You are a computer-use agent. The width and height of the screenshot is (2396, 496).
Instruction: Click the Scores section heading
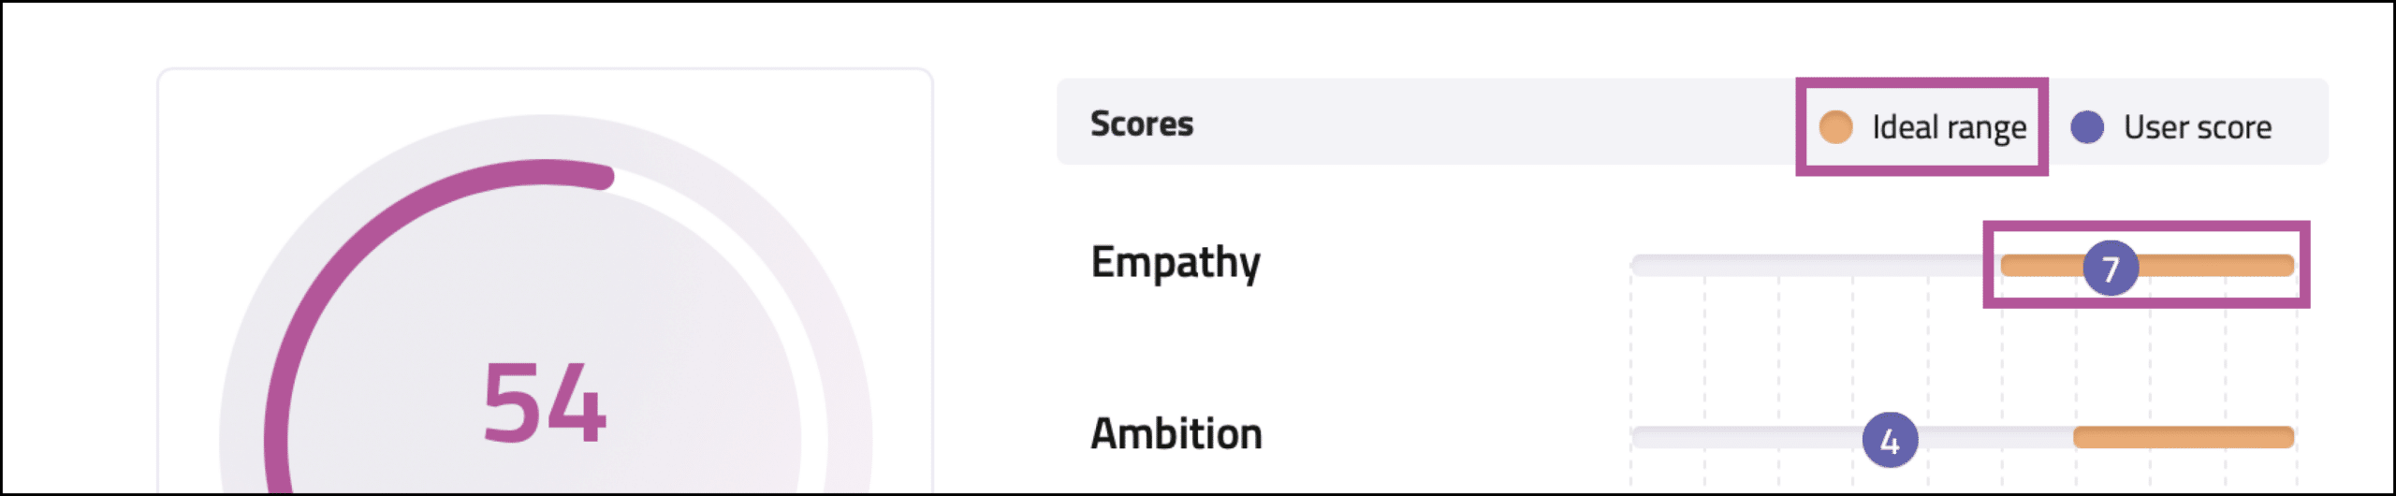[x=1141, y=124]
